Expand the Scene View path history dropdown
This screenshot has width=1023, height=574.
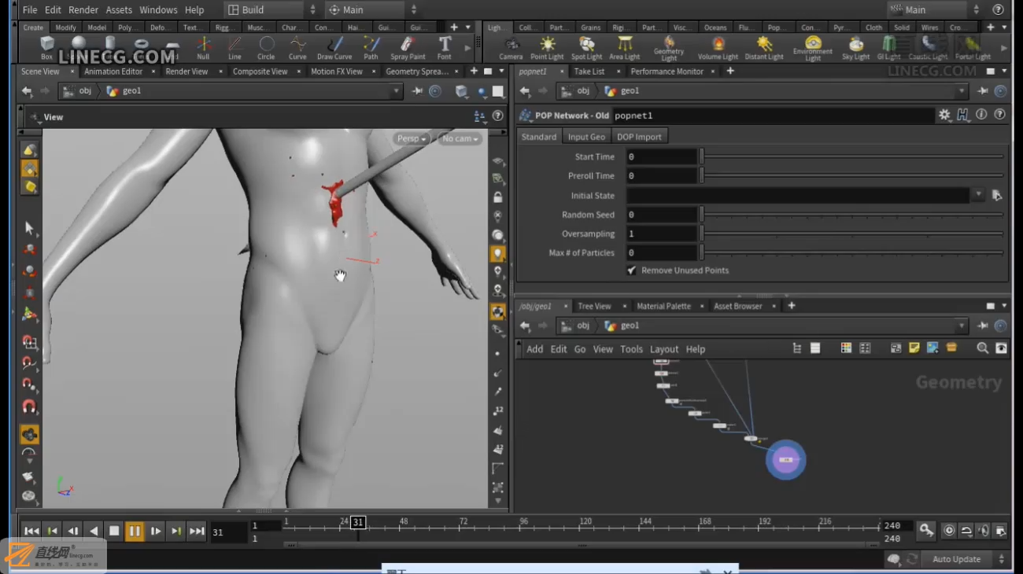(397, 91)
